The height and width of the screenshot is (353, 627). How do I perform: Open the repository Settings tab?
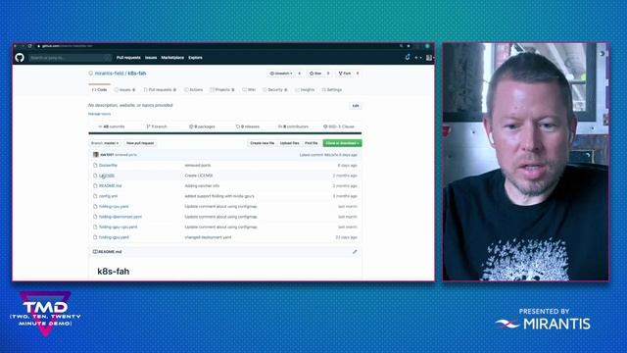(x=332, y=89)
